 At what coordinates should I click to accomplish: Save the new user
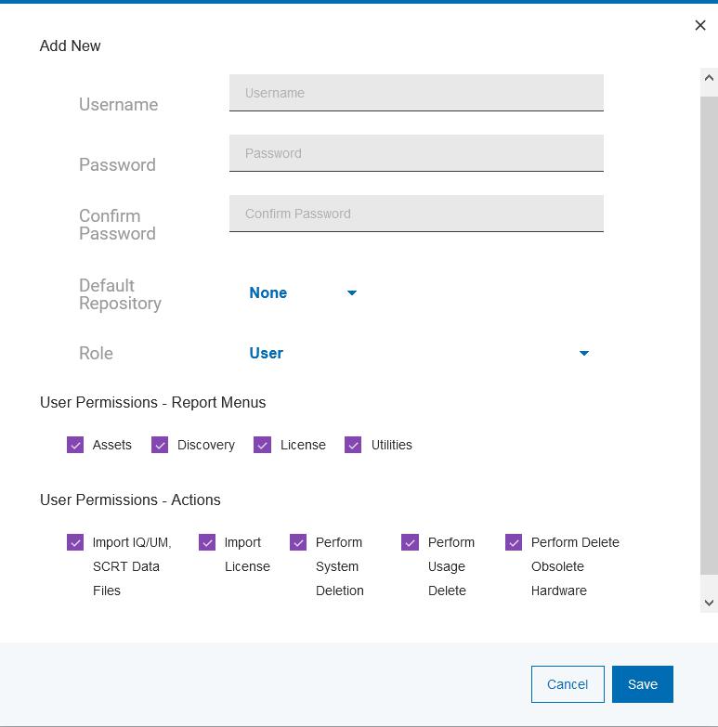pos(642,684)
